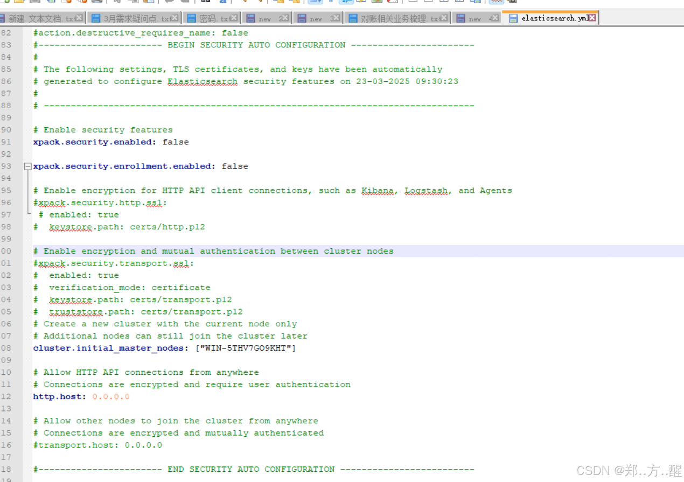Print the document using the Print icon
Screen dimensions: 684x482
97,2
